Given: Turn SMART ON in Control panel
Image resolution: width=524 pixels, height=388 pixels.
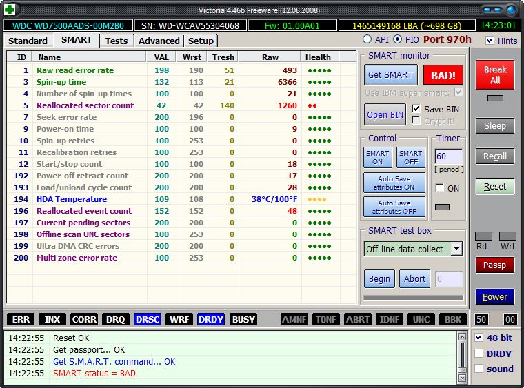Looking at the screenshot, I should click(x=377, y=158).
